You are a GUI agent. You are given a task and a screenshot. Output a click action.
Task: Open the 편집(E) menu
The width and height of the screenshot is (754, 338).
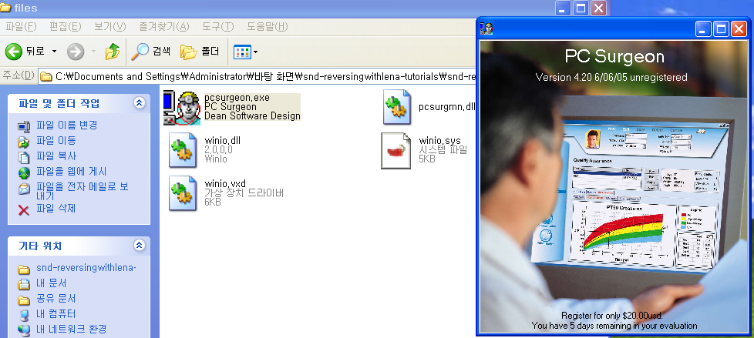click(x=66, y=26)
